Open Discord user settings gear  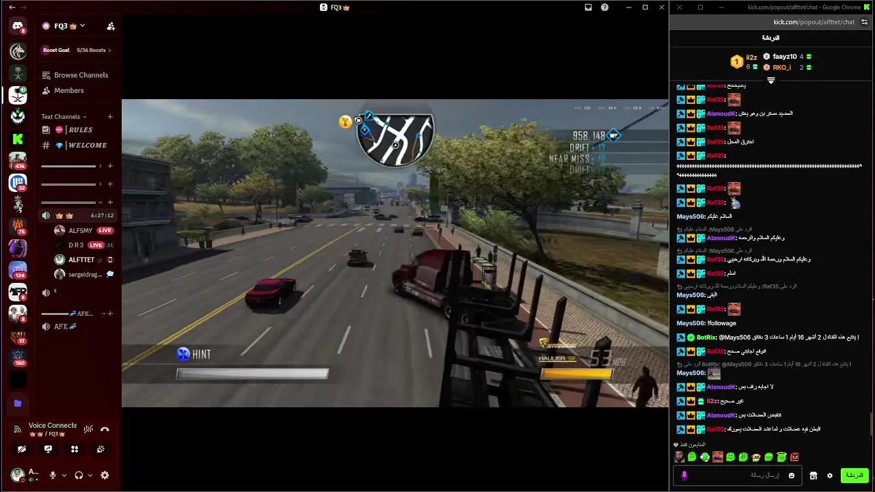[x=105, y=475]
